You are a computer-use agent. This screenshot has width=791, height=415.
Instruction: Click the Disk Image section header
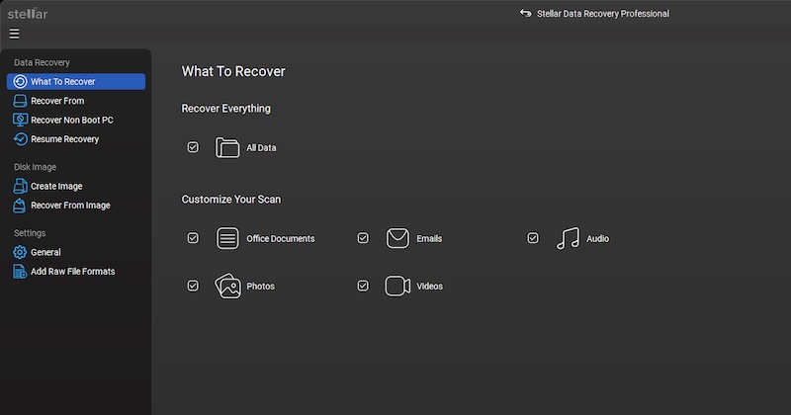click(x=35, y=167)
